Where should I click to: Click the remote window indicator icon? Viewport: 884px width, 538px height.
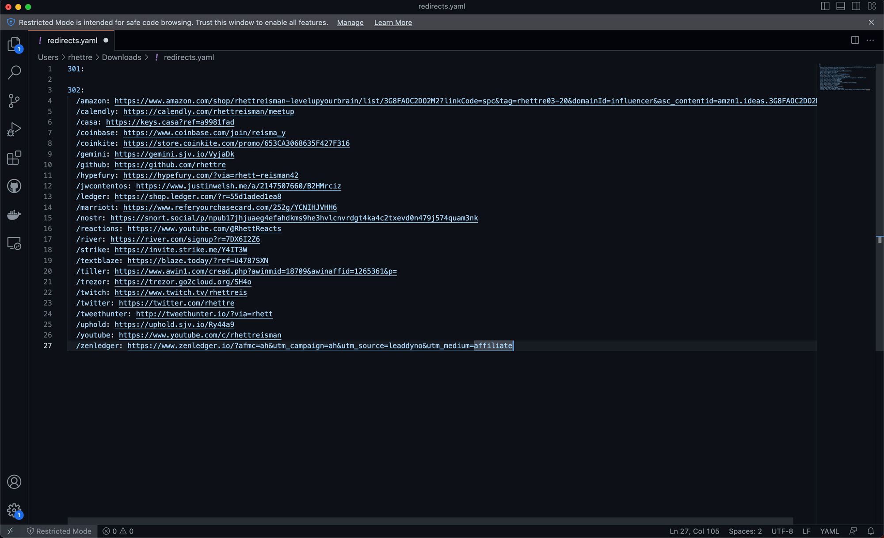coord(10,531)
